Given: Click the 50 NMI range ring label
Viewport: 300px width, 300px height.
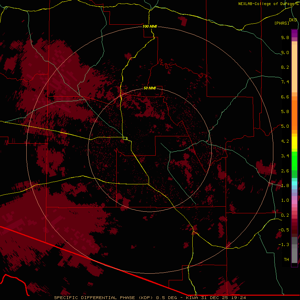Looking at the screenshot, I should point(150,88).
